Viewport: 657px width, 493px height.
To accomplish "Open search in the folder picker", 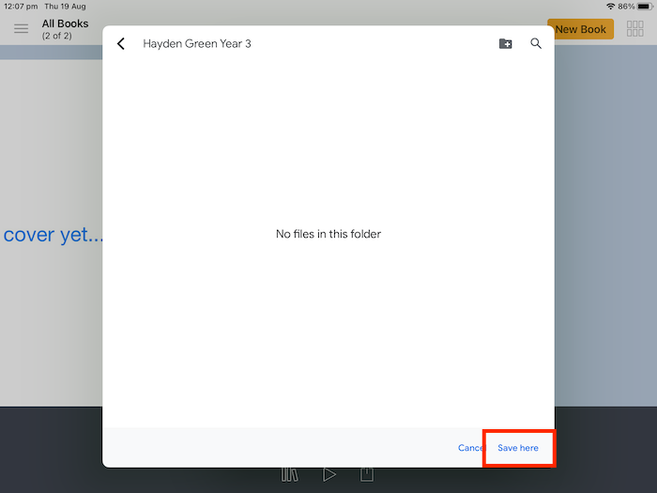I will (536, 44).
